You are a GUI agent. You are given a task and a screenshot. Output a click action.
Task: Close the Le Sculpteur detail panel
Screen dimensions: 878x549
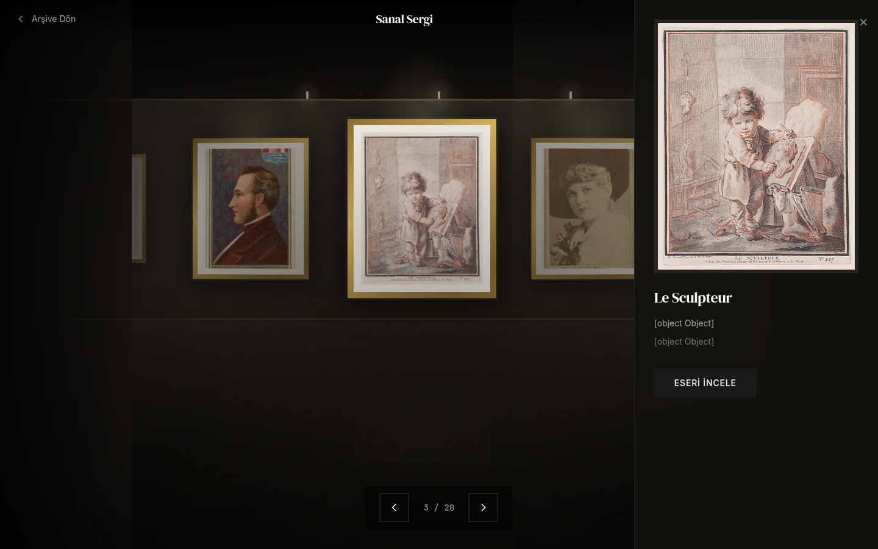(863, 23)
